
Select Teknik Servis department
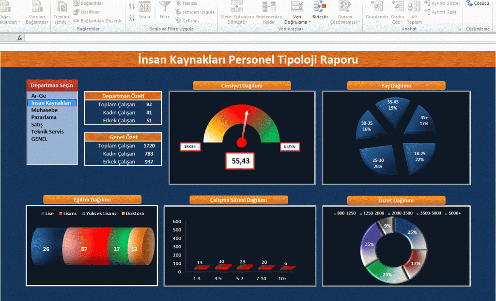tap(52, 132)
